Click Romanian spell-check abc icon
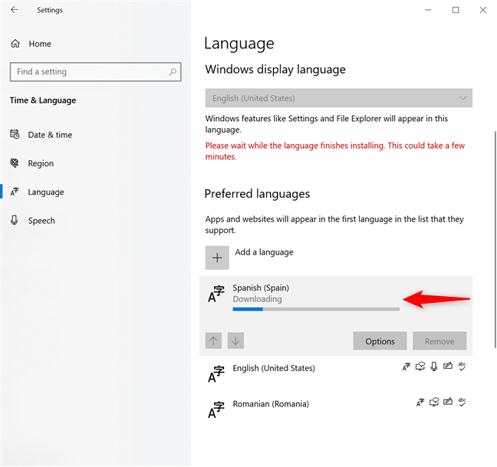The width and height of the screenshot is (497, 467). tap(462, 403)
